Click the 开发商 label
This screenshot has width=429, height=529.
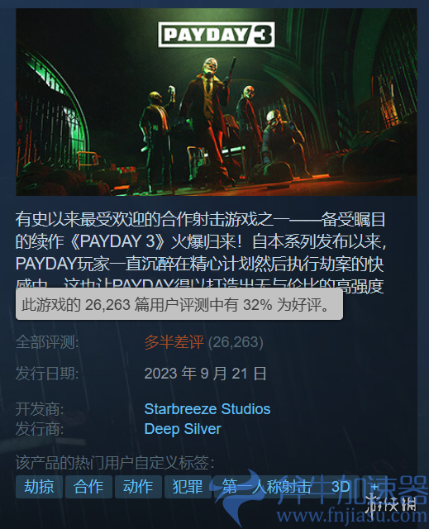40,409
